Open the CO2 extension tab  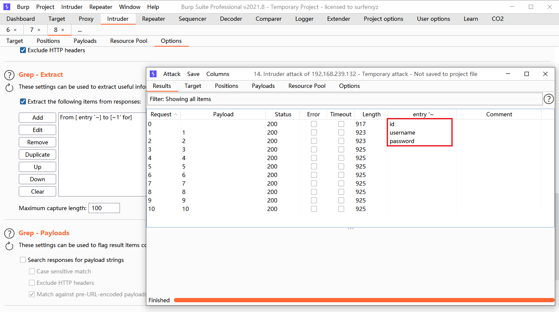pos(498,19)
